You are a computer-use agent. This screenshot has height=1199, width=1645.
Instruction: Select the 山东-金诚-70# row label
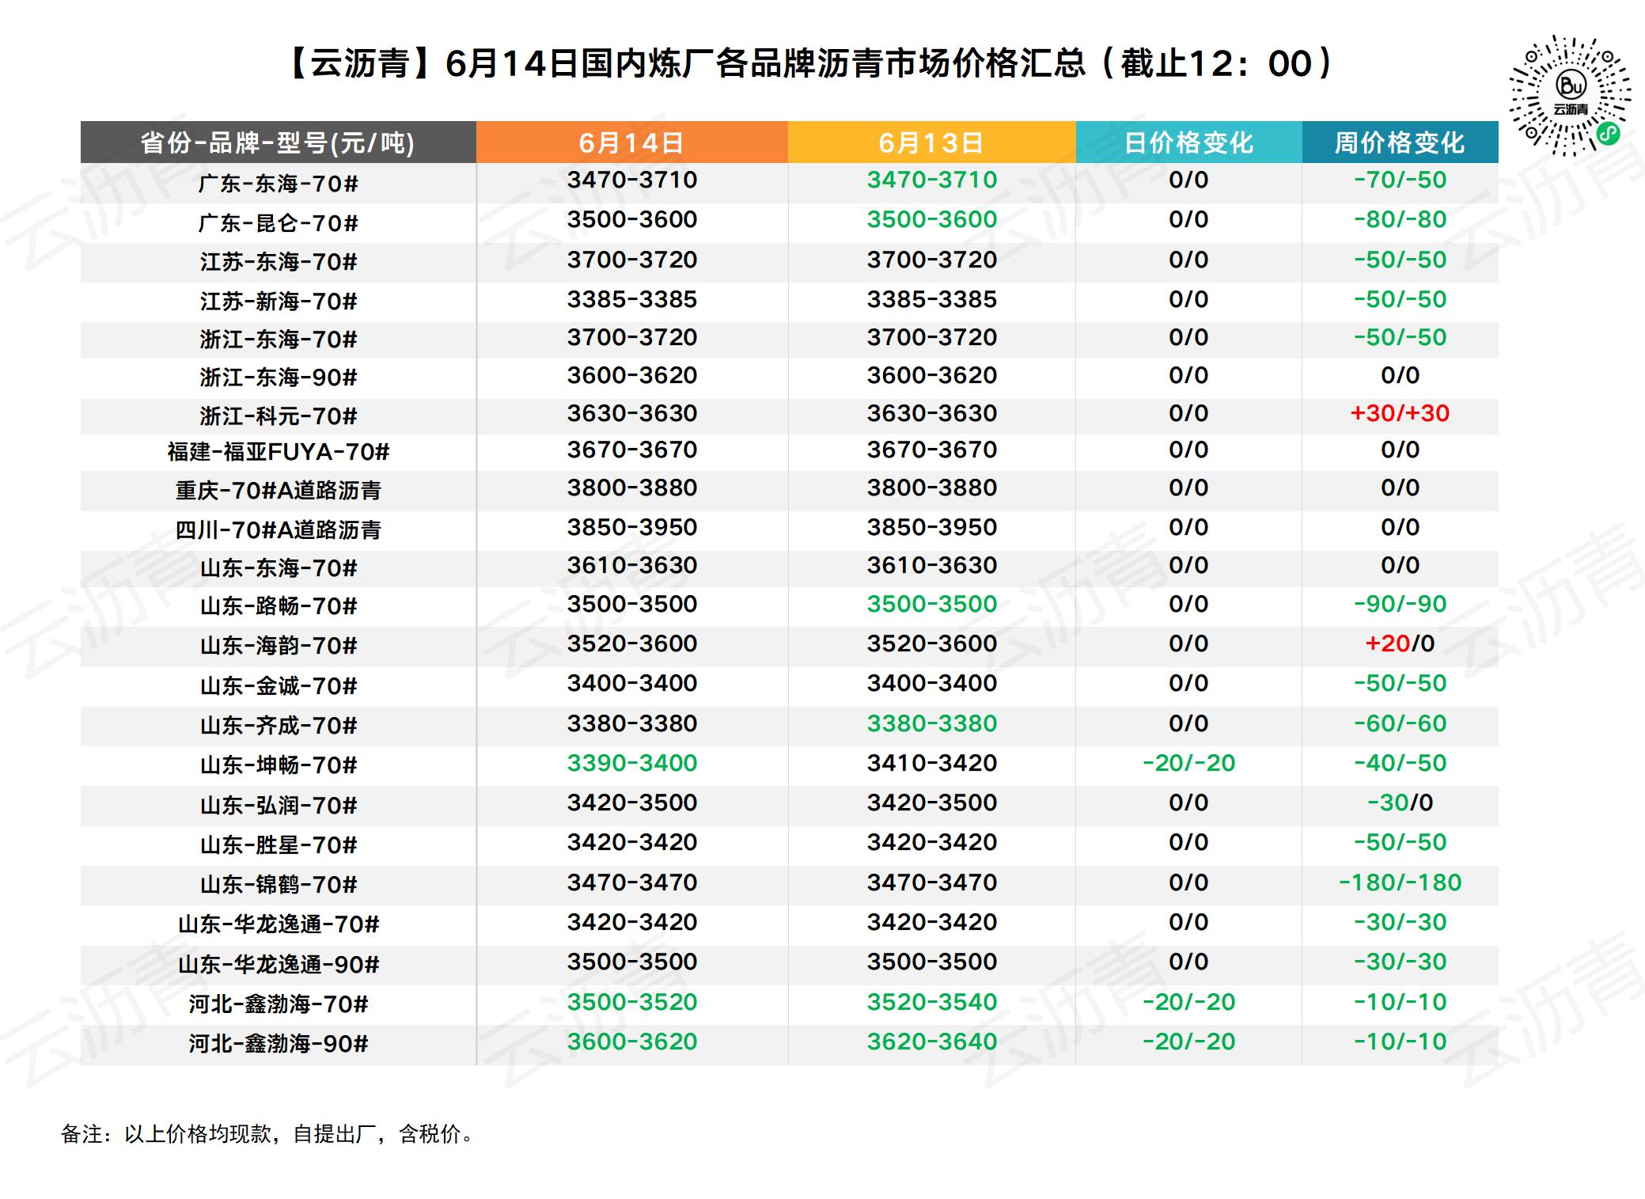[x=278, y=685]
